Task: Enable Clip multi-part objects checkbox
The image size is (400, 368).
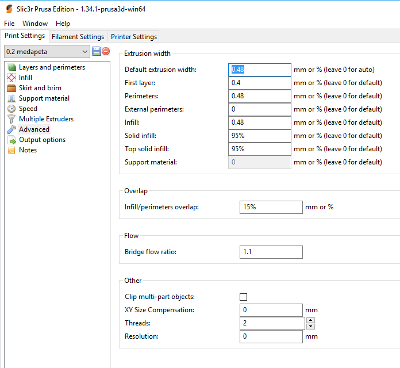Action: (243, 297)
